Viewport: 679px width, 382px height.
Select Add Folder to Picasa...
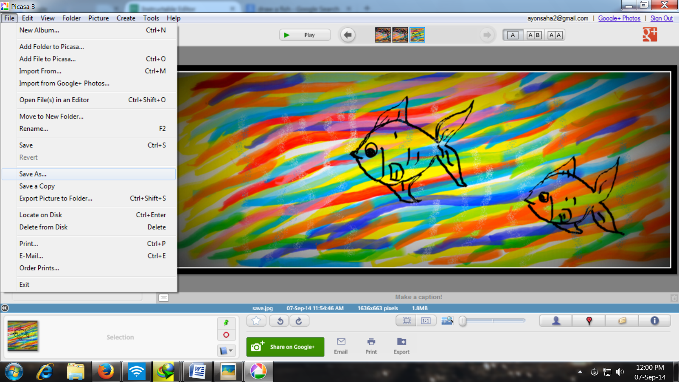pos(89,47)
